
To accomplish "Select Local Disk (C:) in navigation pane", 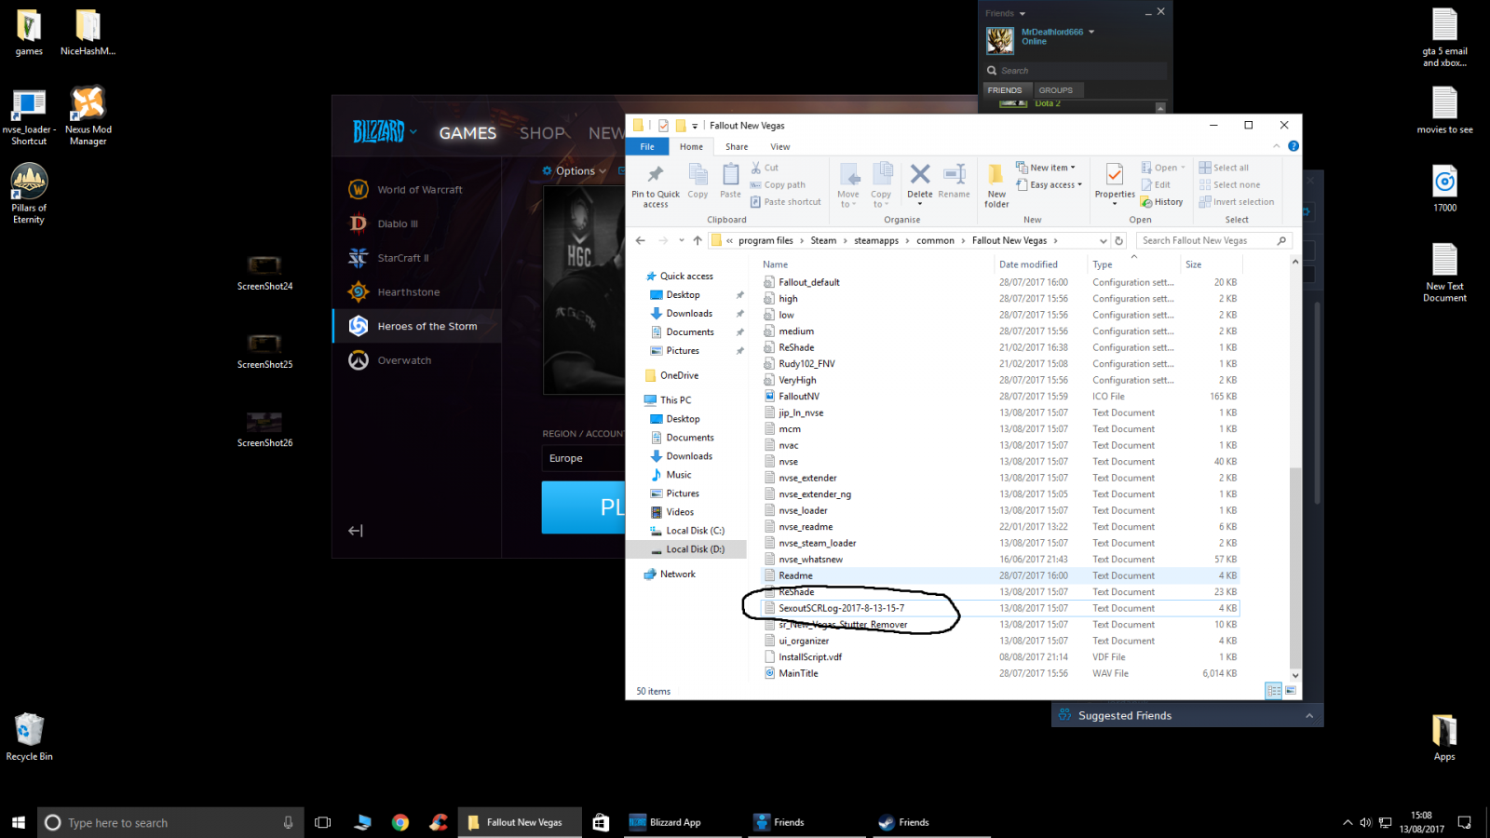I will click(695, 531).
